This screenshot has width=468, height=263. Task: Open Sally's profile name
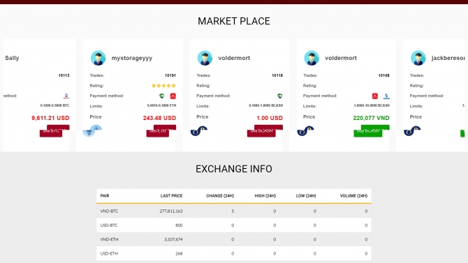click(x=12, y=58)
